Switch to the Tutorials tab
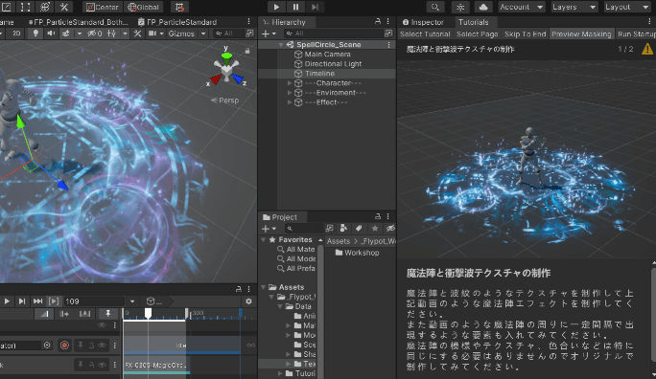Image resolution: width=656 pixels, height=379 pixels. pos(473,22)
